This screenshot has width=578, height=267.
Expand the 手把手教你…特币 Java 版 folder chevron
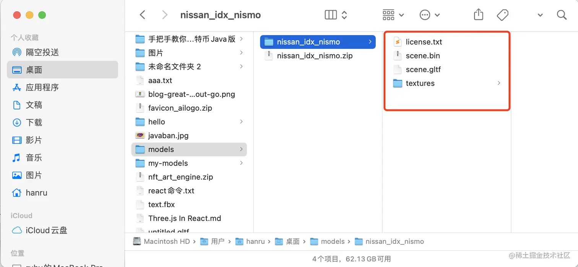coord(241,39)
